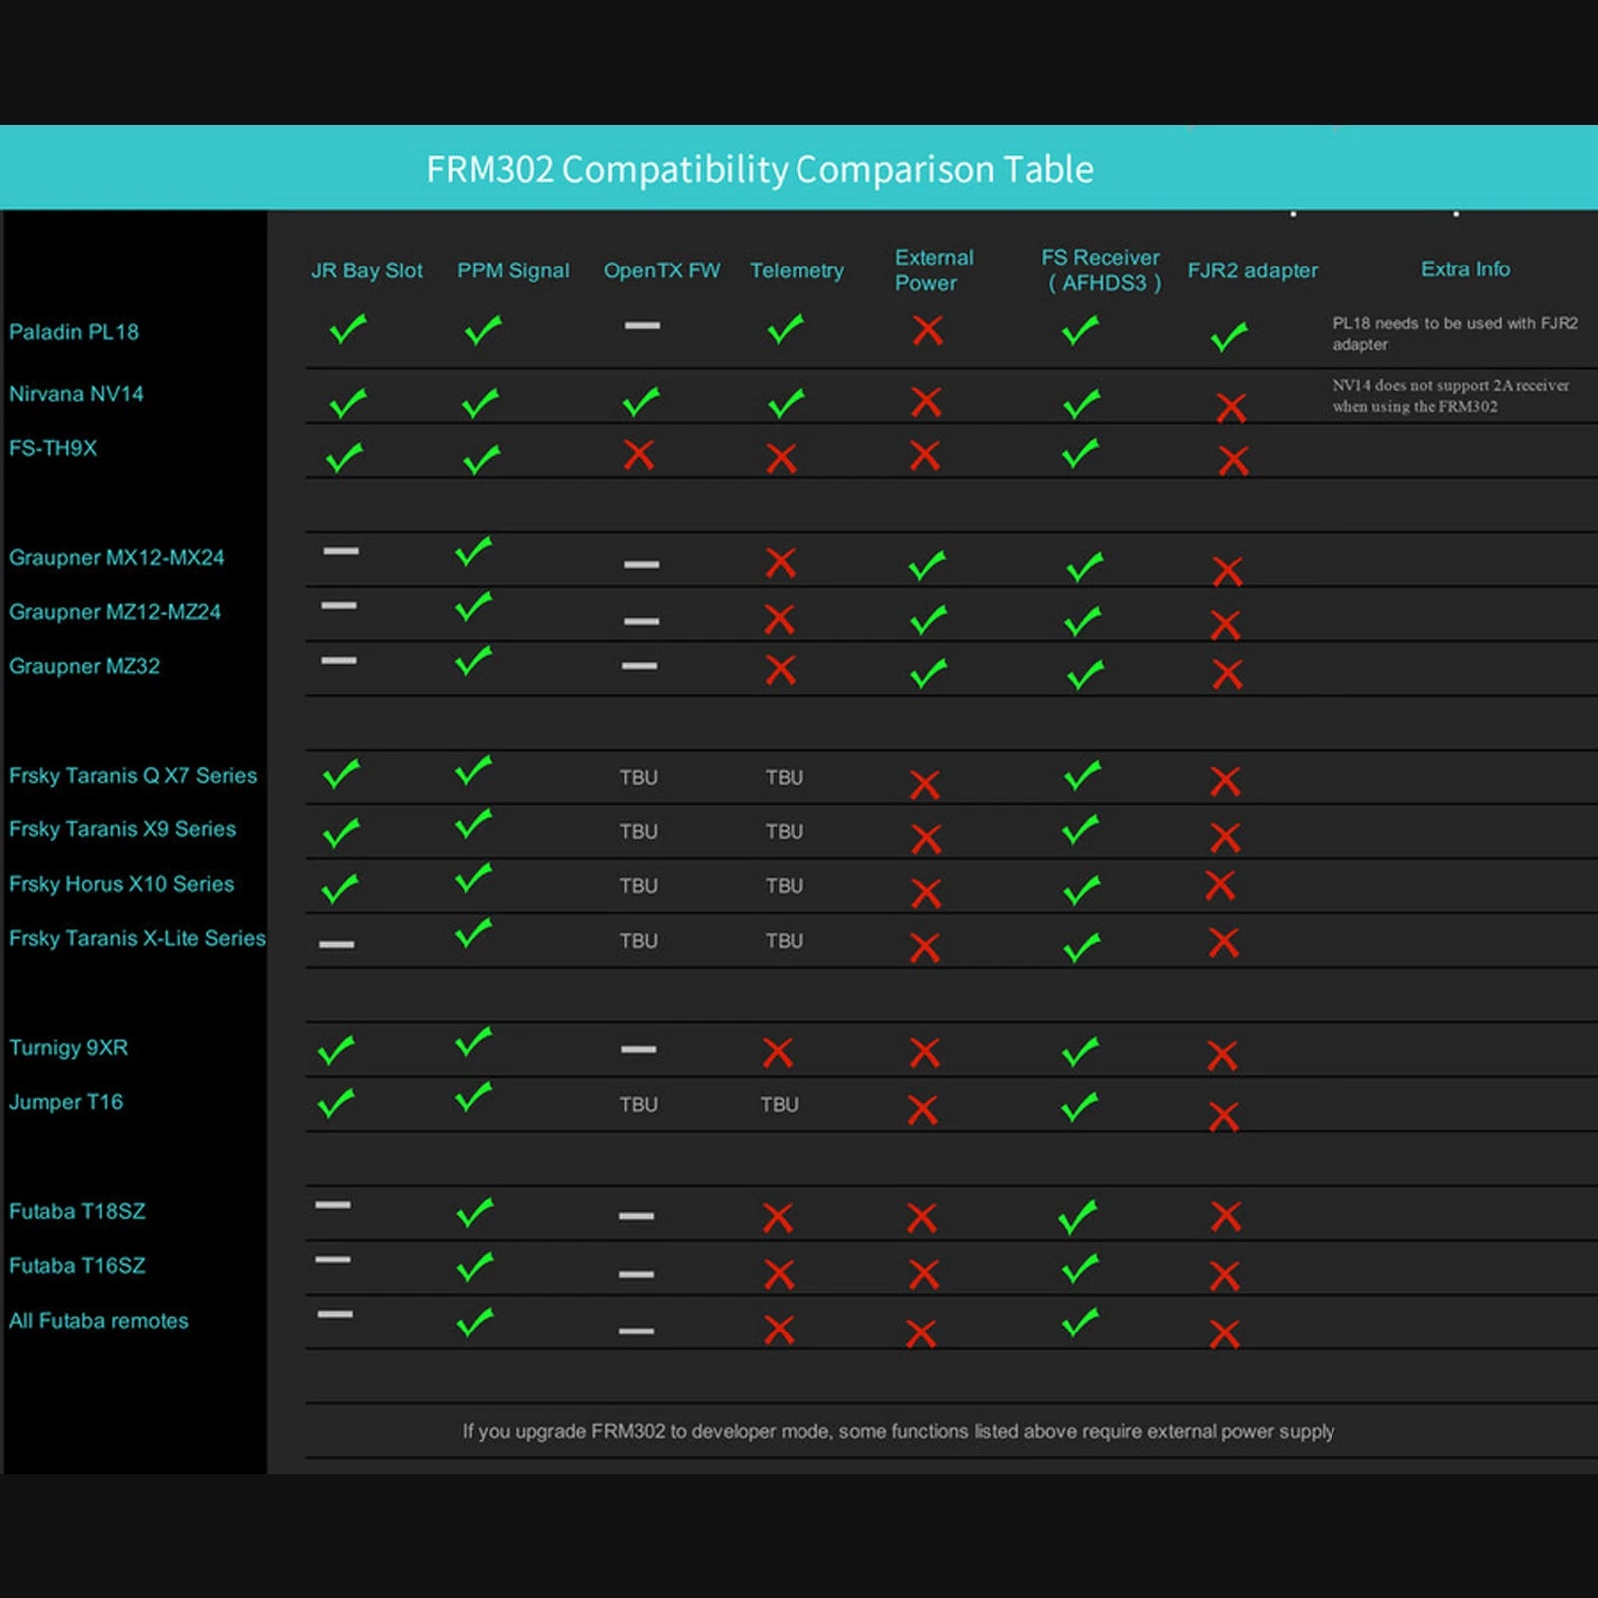The width and height of the screenshot is (1598, 1598).
Task: Click the 'All Futaba remotes' row label
Action: [99, 1320]
